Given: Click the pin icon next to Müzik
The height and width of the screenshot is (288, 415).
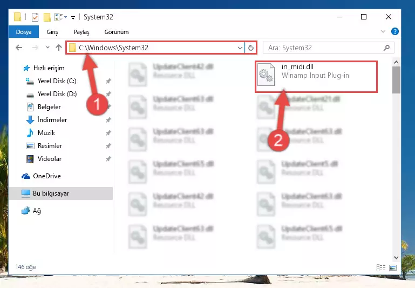Looking at the screenshot, I should [108, 133].
